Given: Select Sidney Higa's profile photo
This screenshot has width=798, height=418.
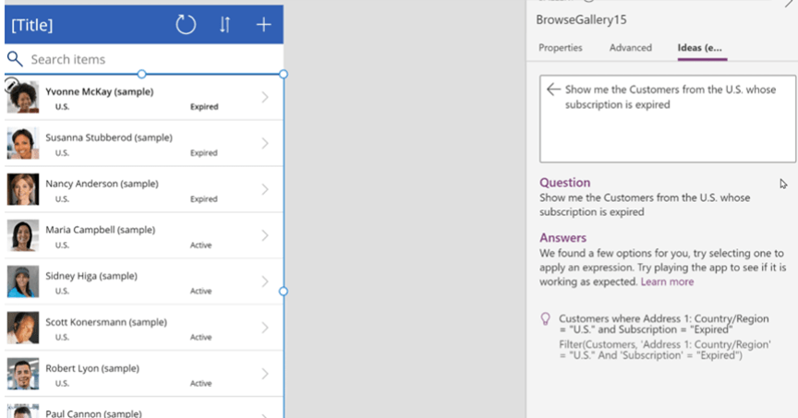Looking at the screenshot, I should coord(22,281).
